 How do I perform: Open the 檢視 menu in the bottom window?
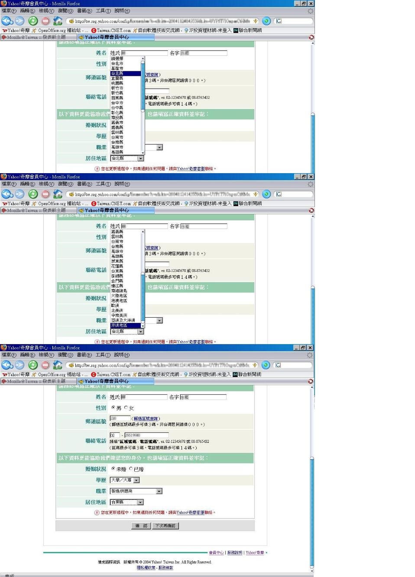pyautogui.click(x=46, y=355)
